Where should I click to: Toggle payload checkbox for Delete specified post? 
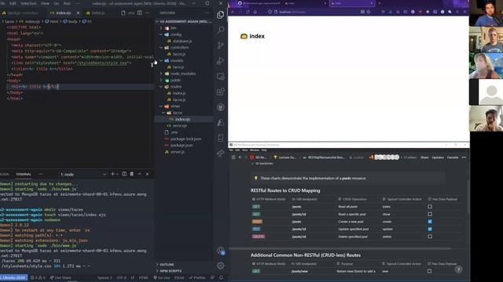click(x=430, y=237)
